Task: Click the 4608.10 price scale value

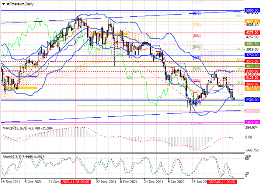Action: point(252,25)
